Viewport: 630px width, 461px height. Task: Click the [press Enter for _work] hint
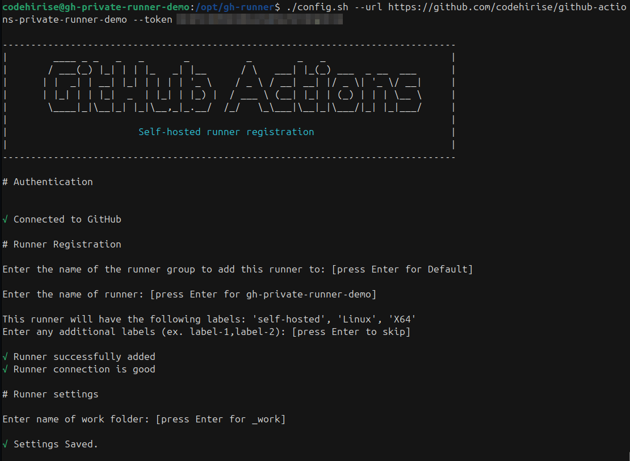(x=220, y=420)
